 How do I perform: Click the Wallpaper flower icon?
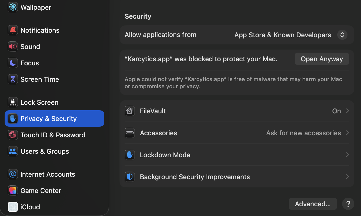13,7
